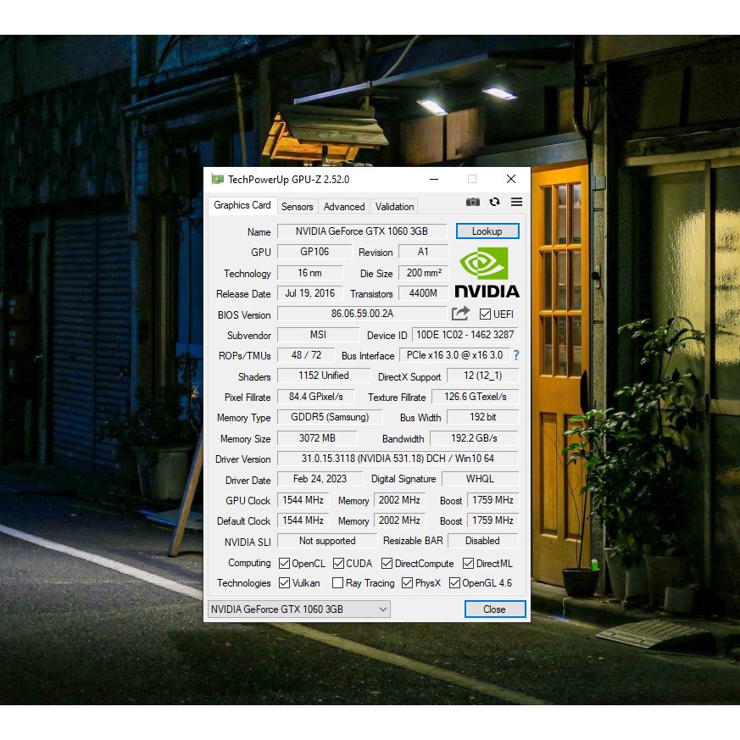Viewport: 740px width, 740px height.
Task: Click the refresh icon in GPU-Z
Action: coord(494,202)
